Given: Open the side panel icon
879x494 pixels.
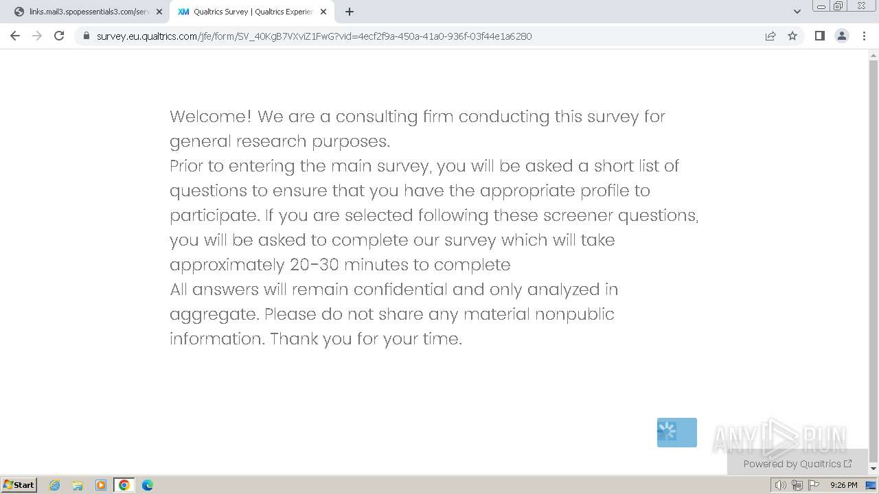Looking at the screenshot, I should click(x=819, y=36).
